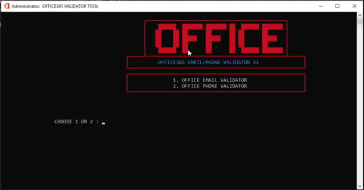
Task: Select '1. OFFICE EMAIL VALIDATOR' line
Action: (210, 80)
